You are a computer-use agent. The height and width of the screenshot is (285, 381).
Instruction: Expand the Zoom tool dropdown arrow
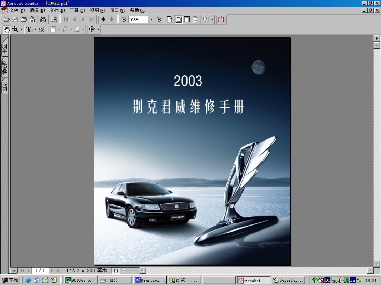point(21,30)
